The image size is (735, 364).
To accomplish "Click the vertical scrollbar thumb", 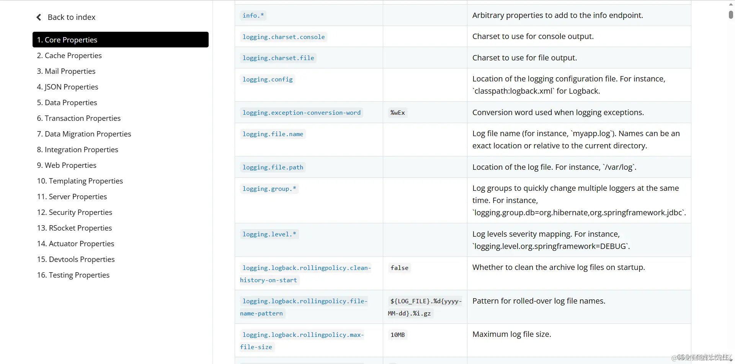I will point(731,15).
